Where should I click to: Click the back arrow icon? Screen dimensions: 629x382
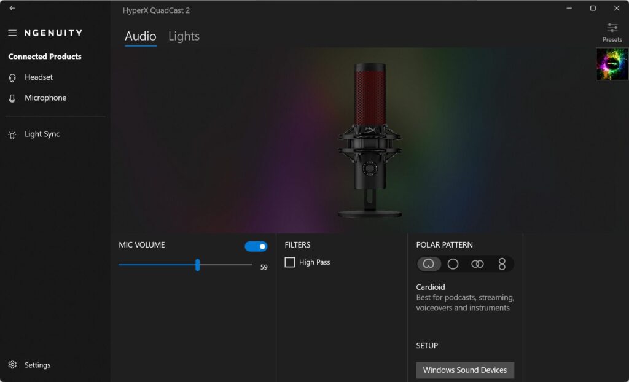click(12, 8)
